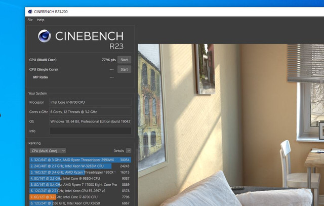
Task: Click the 7796 pts multi core score
Action: [109, 60]
